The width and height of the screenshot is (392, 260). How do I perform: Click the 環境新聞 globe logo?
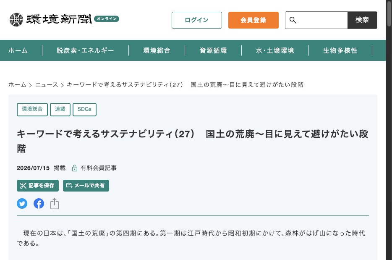[16, 19]
